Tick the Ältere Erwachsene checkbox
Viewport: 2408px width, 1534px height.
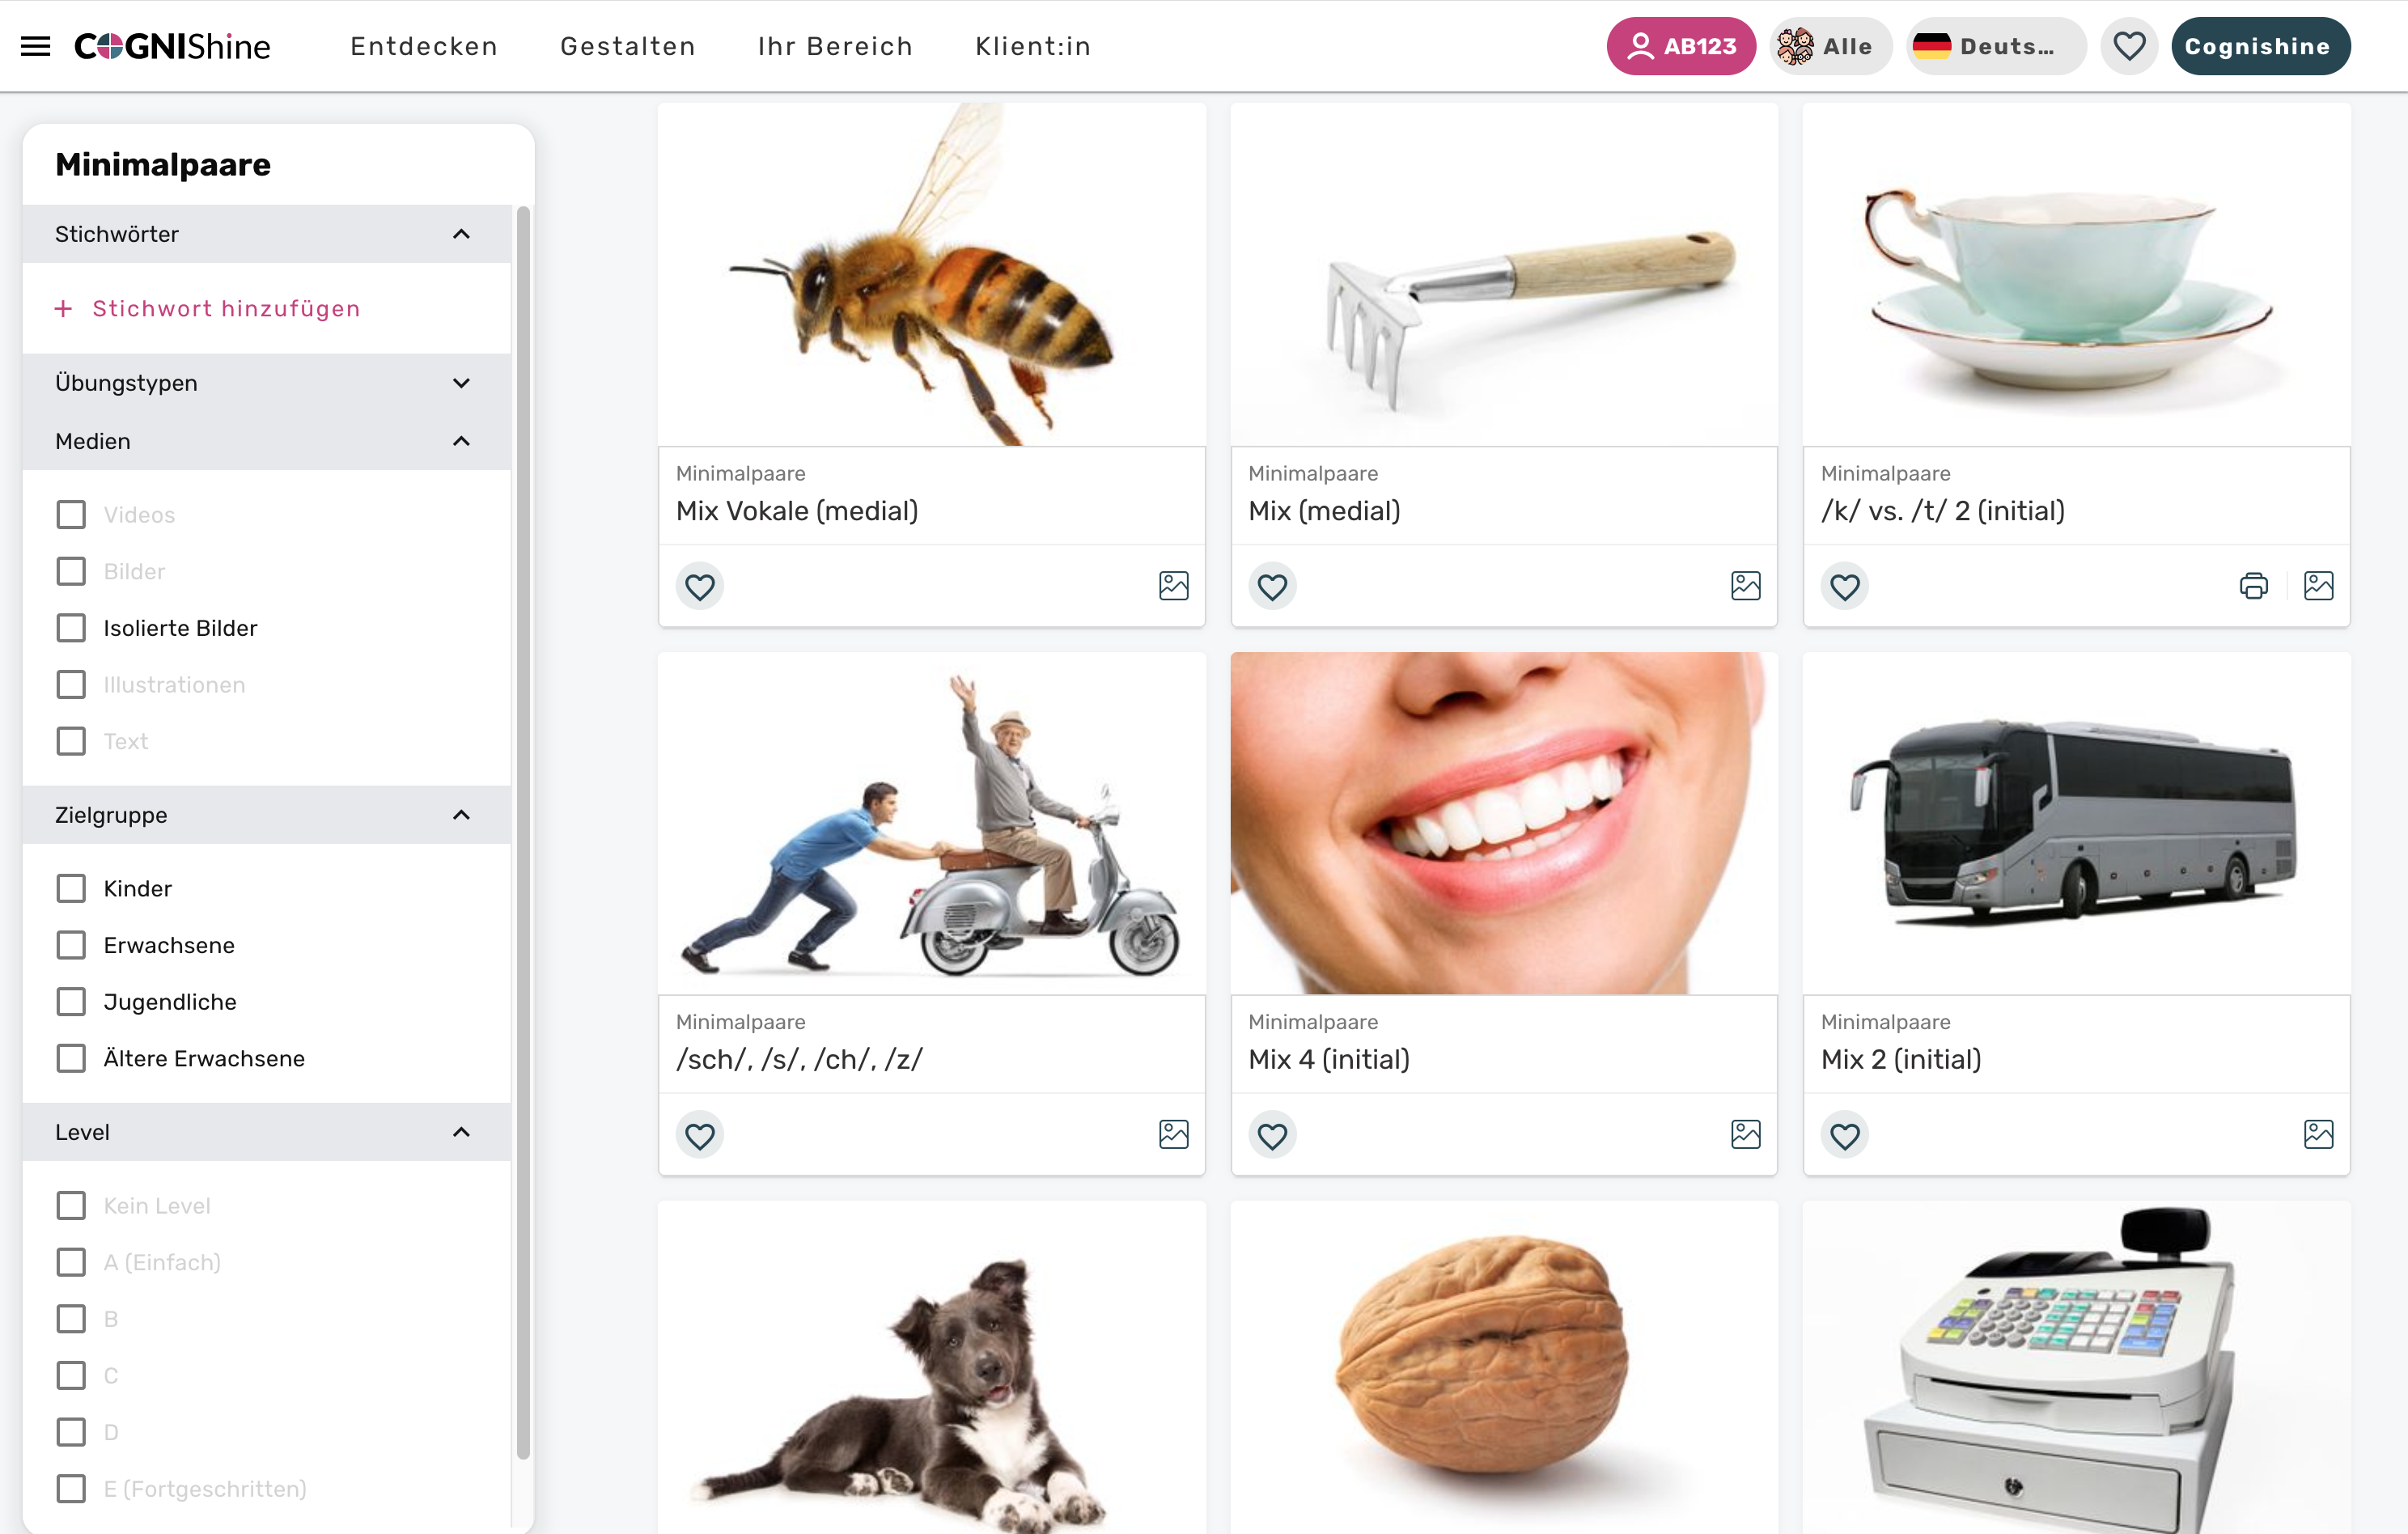click(71, 1058)
